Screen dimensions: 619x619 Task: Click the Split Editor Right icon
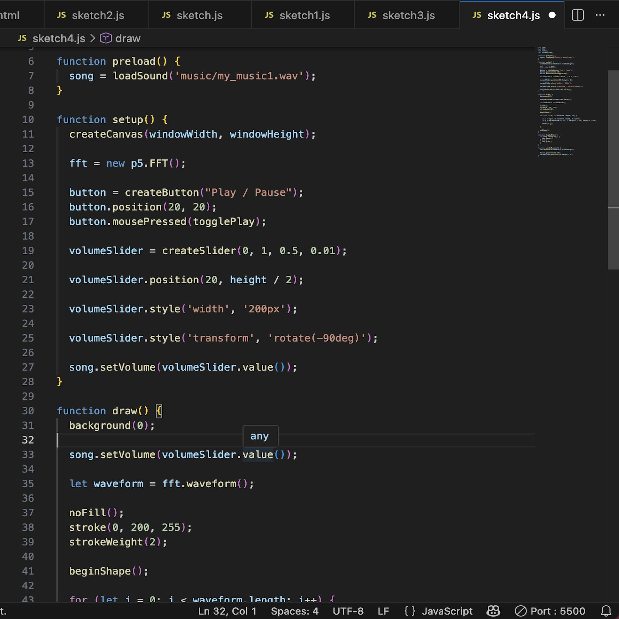click(578, 15)
